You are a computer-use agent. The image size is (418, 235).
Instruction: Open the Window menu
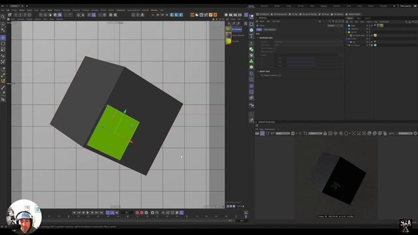(154, 10)
